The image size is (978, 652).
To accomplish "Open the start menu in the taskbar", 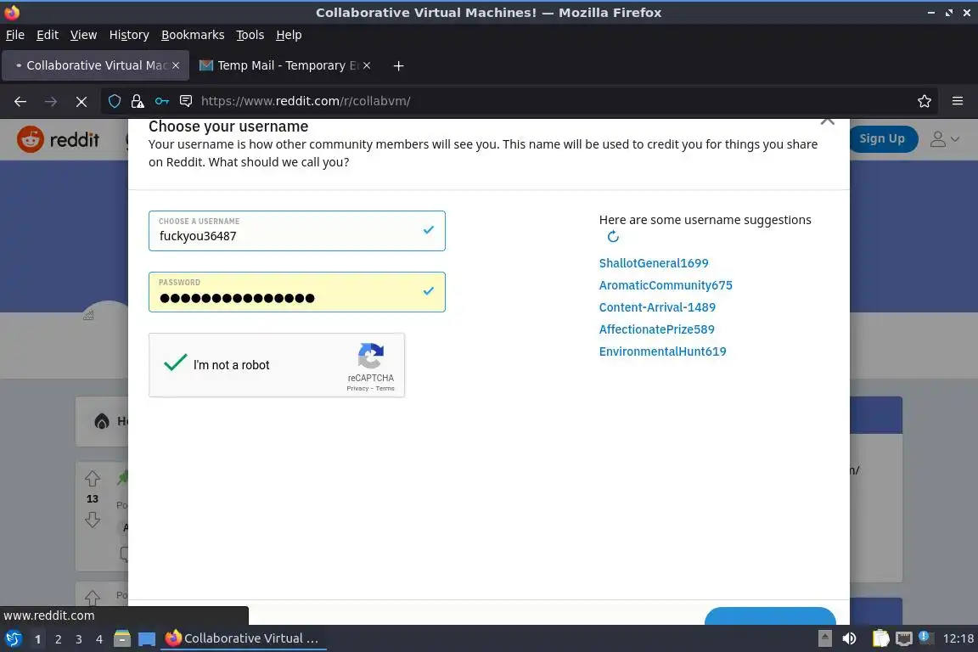I will (13, 638).
